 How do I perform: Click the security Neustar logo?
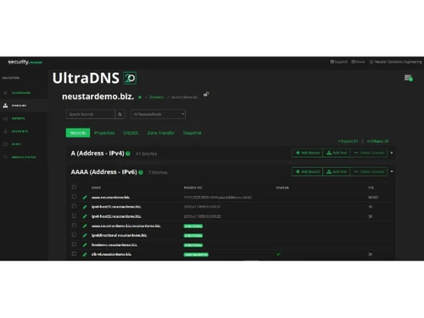coord(25,62)
